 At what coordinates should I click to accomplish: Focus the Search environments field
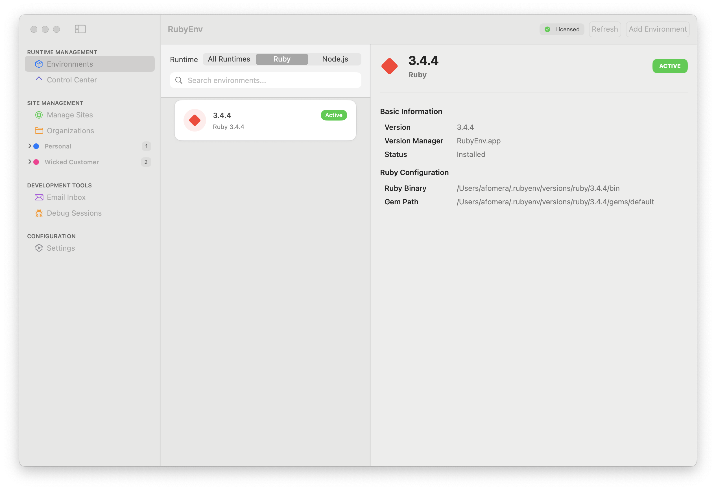point(266,80)
